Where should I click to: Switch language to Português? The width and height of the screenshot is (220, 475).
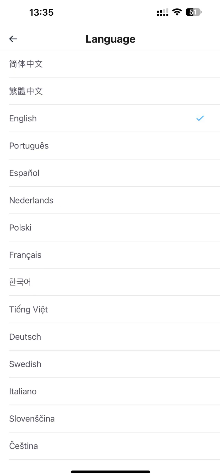29,146
